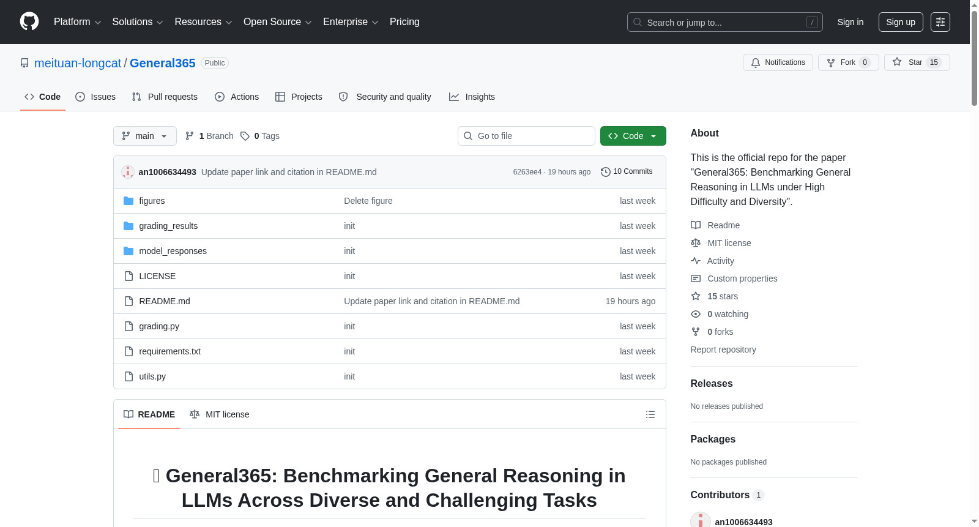Click the book icon next to Readme
Screen dimensions: 979x527
[x=696, y=225]
